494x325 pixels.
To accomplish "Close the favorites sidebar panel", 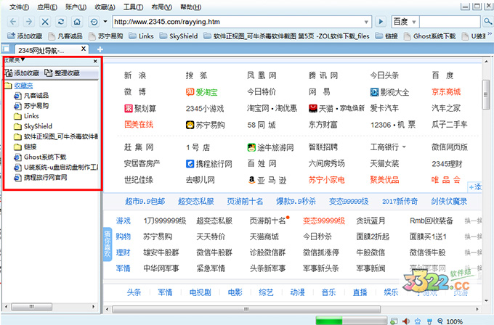I will click(x=95, y=61).
